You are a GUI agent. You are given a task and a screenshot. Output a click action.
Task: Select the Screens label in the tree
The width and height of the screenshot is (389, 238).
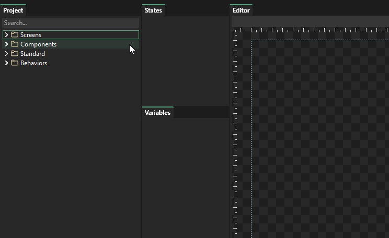[x=31, y=35]
